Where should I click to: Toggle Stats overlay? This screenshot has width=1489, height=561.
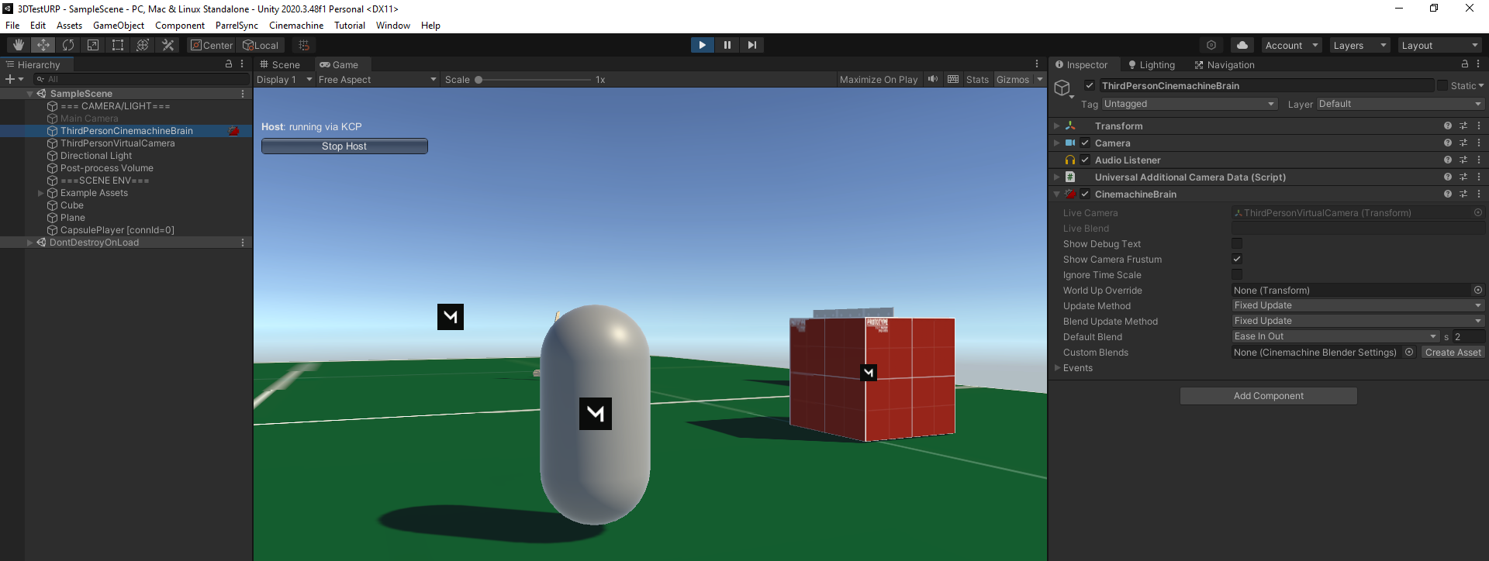coord(977,79)
